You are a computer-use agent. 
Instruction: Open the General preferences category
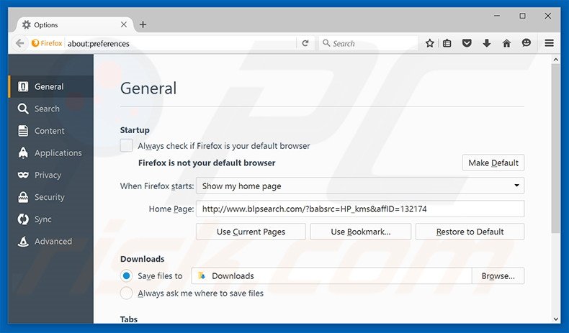pyautogui.click(x=51, y=86)
